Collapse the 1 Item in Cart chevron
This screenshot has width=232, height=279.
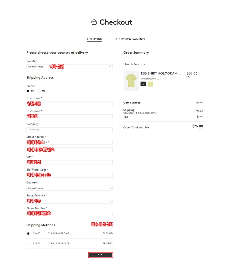coord(144,64)
